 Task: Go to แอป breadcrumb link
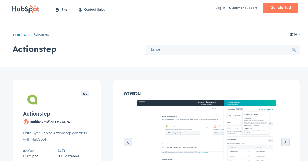coord(27,34)
